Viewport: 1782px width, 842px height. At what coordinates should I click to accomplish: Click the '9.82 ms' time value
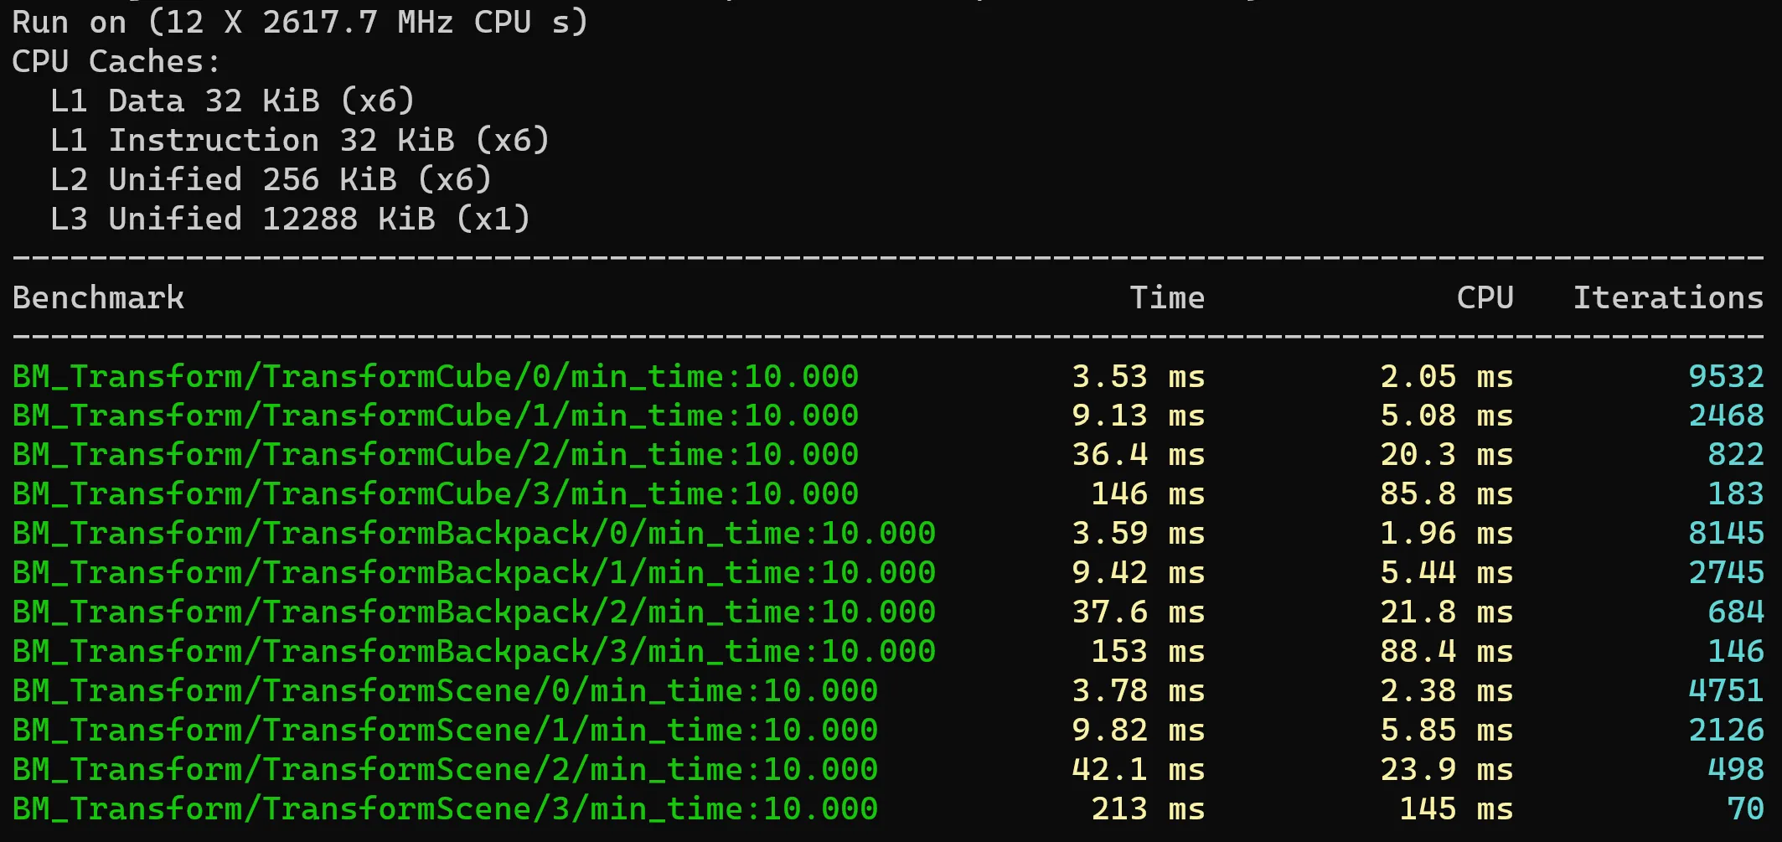(1138, 731)
